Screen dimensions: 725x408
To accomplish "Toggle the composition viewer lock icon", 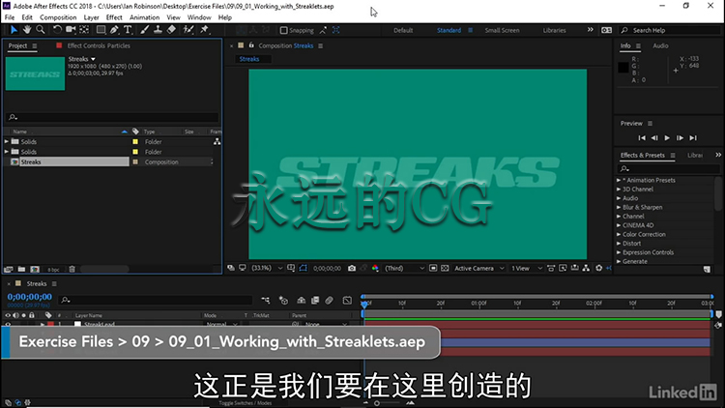I will (x=251, y=45).
